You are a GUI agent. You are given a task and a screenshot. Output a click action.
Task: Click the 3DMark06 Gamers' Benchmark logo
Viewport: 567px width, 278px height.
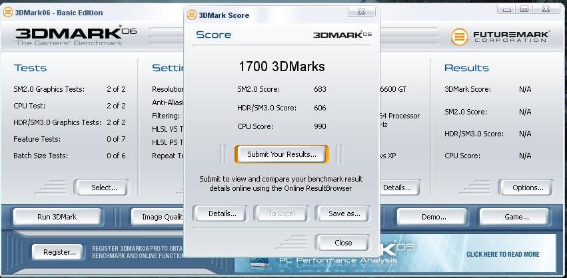[x=76, y=36]
